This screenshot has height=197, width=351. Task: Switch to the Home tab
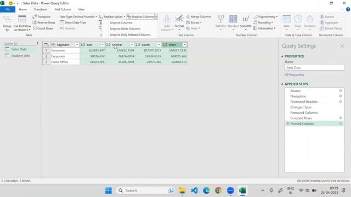pos(23,9)
